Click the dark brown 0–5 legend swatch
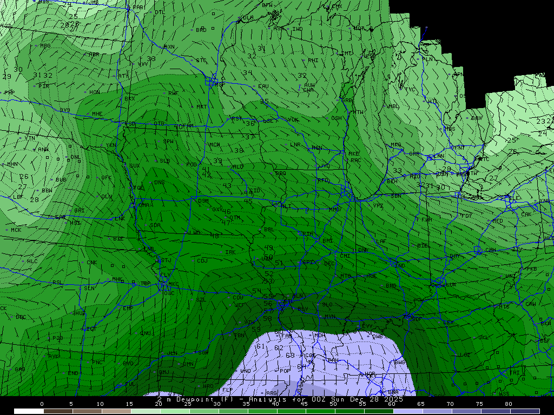Screen dimensions: 554x415 pos(58,411)
